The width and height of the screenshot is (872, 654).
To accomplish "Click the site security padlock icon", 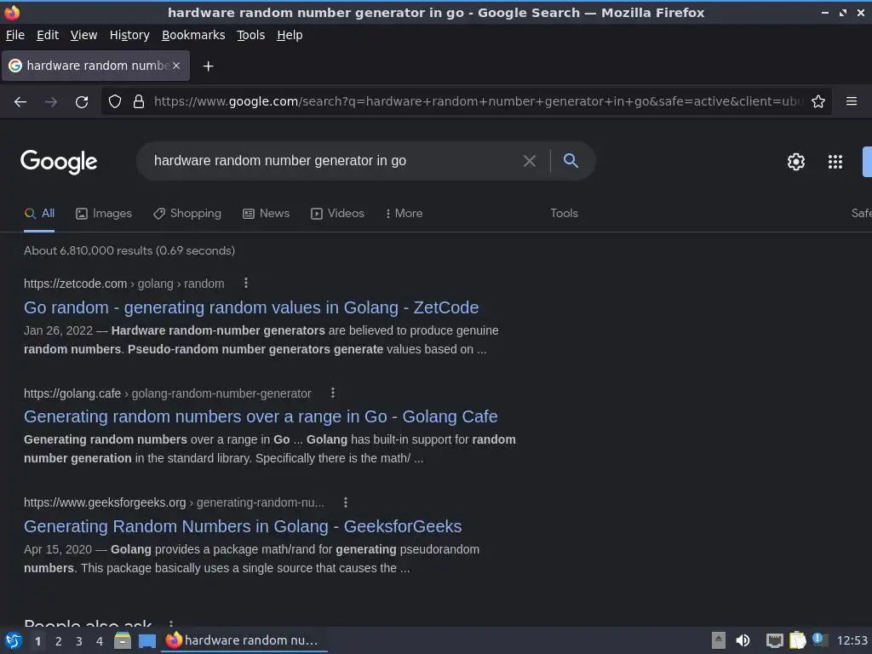I will [x=139, y=101].
